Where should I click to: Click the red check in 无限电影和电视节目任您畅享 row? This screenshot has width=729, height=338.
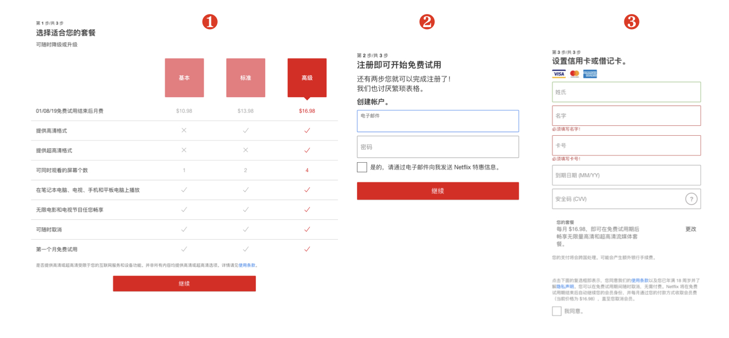(x=307, y=210)
